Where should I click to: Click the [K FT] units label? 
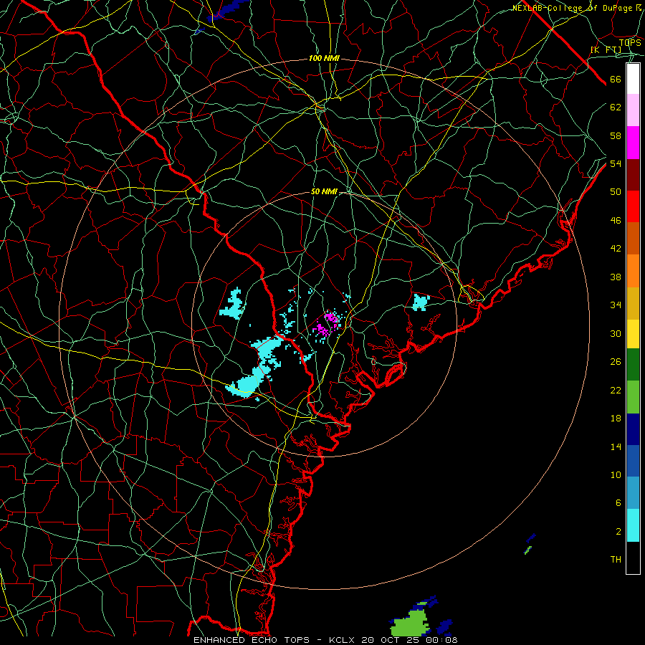click(x=606, y=50)
